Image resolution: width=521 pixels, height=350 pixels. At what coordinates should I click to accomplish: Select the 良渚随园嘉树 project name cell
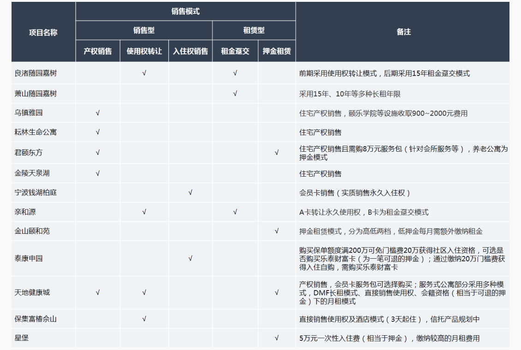(36, 73)
